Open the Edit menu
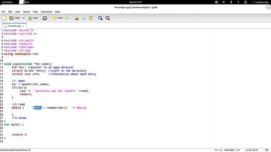 (x=10, y=12)
